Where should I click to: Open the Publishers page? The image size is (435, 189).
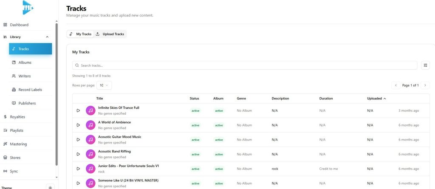[x=31, y=103]
